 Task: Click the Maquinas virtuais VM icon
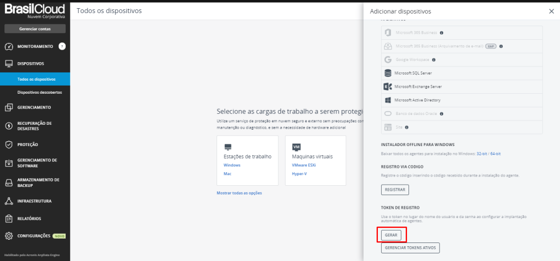pyautogui.click(x=296, y=147)
